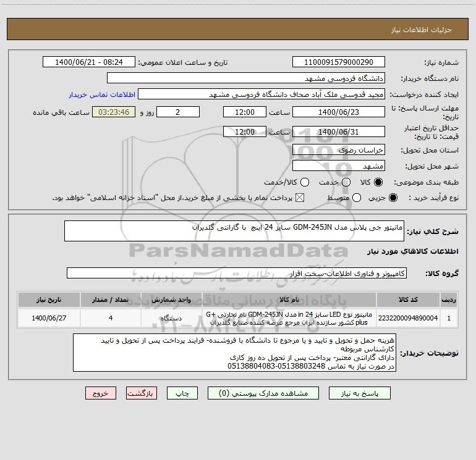Click the page header جزئیات اطلاعات نیاز
The height and width of the screenshot is (460, 476).
pos(422,30)
